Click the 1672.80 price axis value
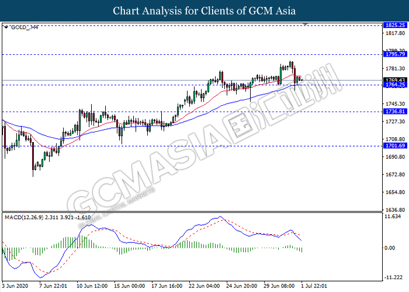The image size is (409, 292). [395, 174]
